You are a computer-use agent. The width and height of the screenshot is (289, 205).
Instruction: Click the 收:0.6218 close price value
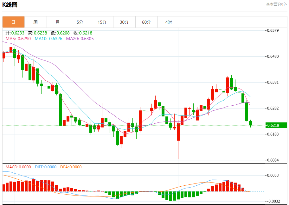[83, 33]
